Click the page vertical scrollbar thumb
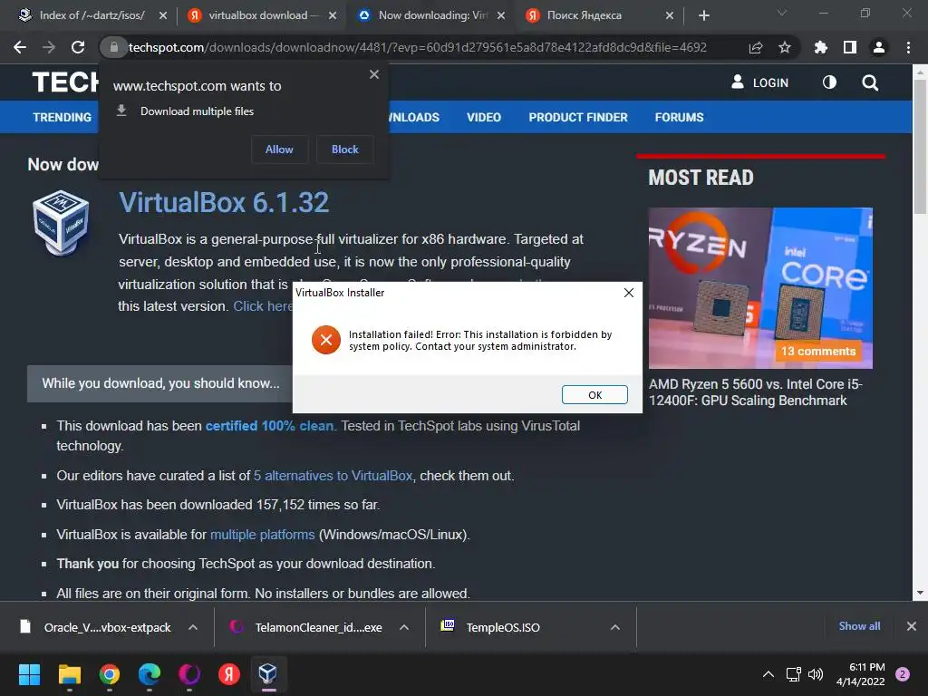This screenshot has height=696, width=928. click(920, 146)
